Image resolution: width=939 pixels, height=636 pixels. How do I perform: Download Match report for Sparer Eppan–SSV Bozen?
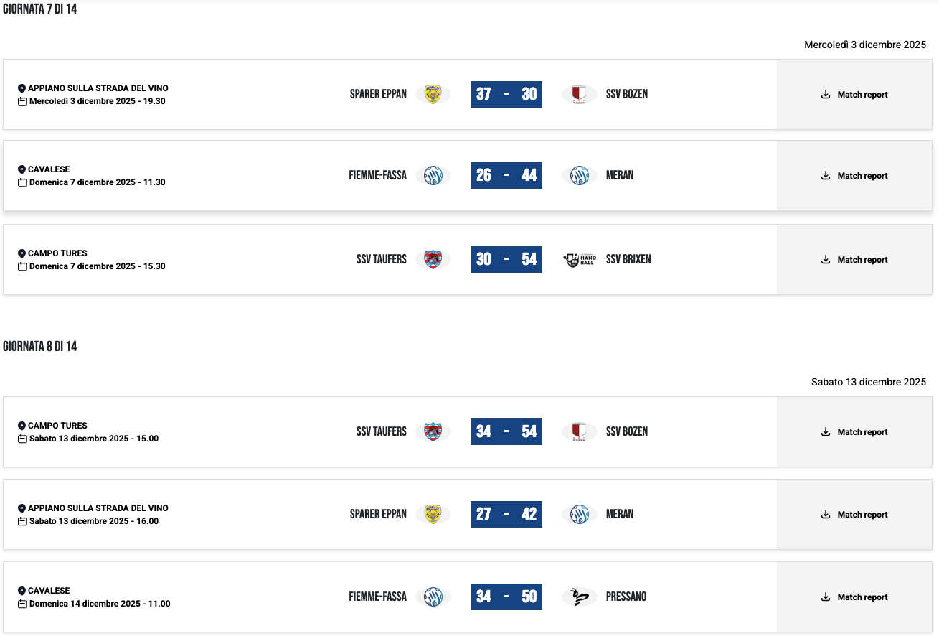click(x=854, y=95)
